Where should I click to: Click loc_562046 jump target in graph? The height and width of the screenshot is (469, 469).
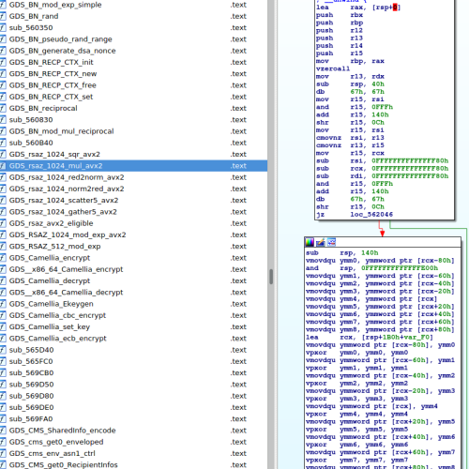click(x=371, y=215)
